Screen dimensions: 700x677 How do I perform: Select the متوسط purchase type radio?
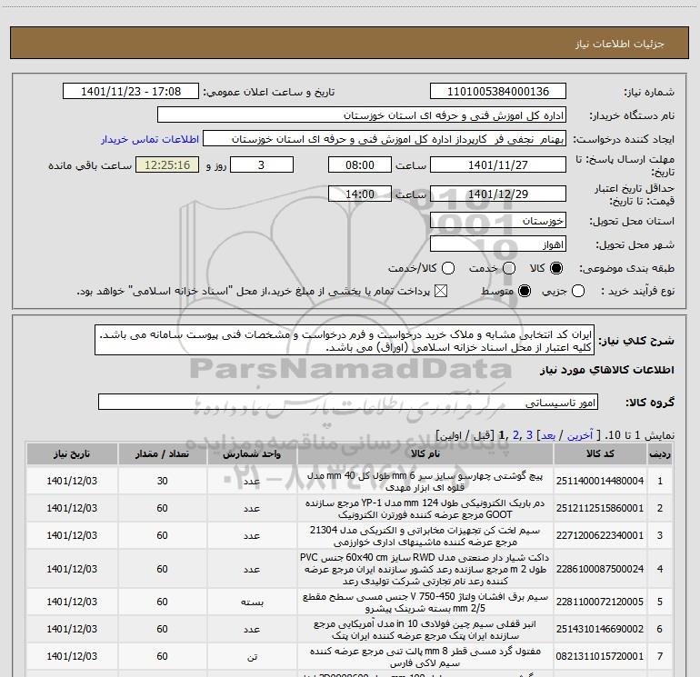point(525,292)
